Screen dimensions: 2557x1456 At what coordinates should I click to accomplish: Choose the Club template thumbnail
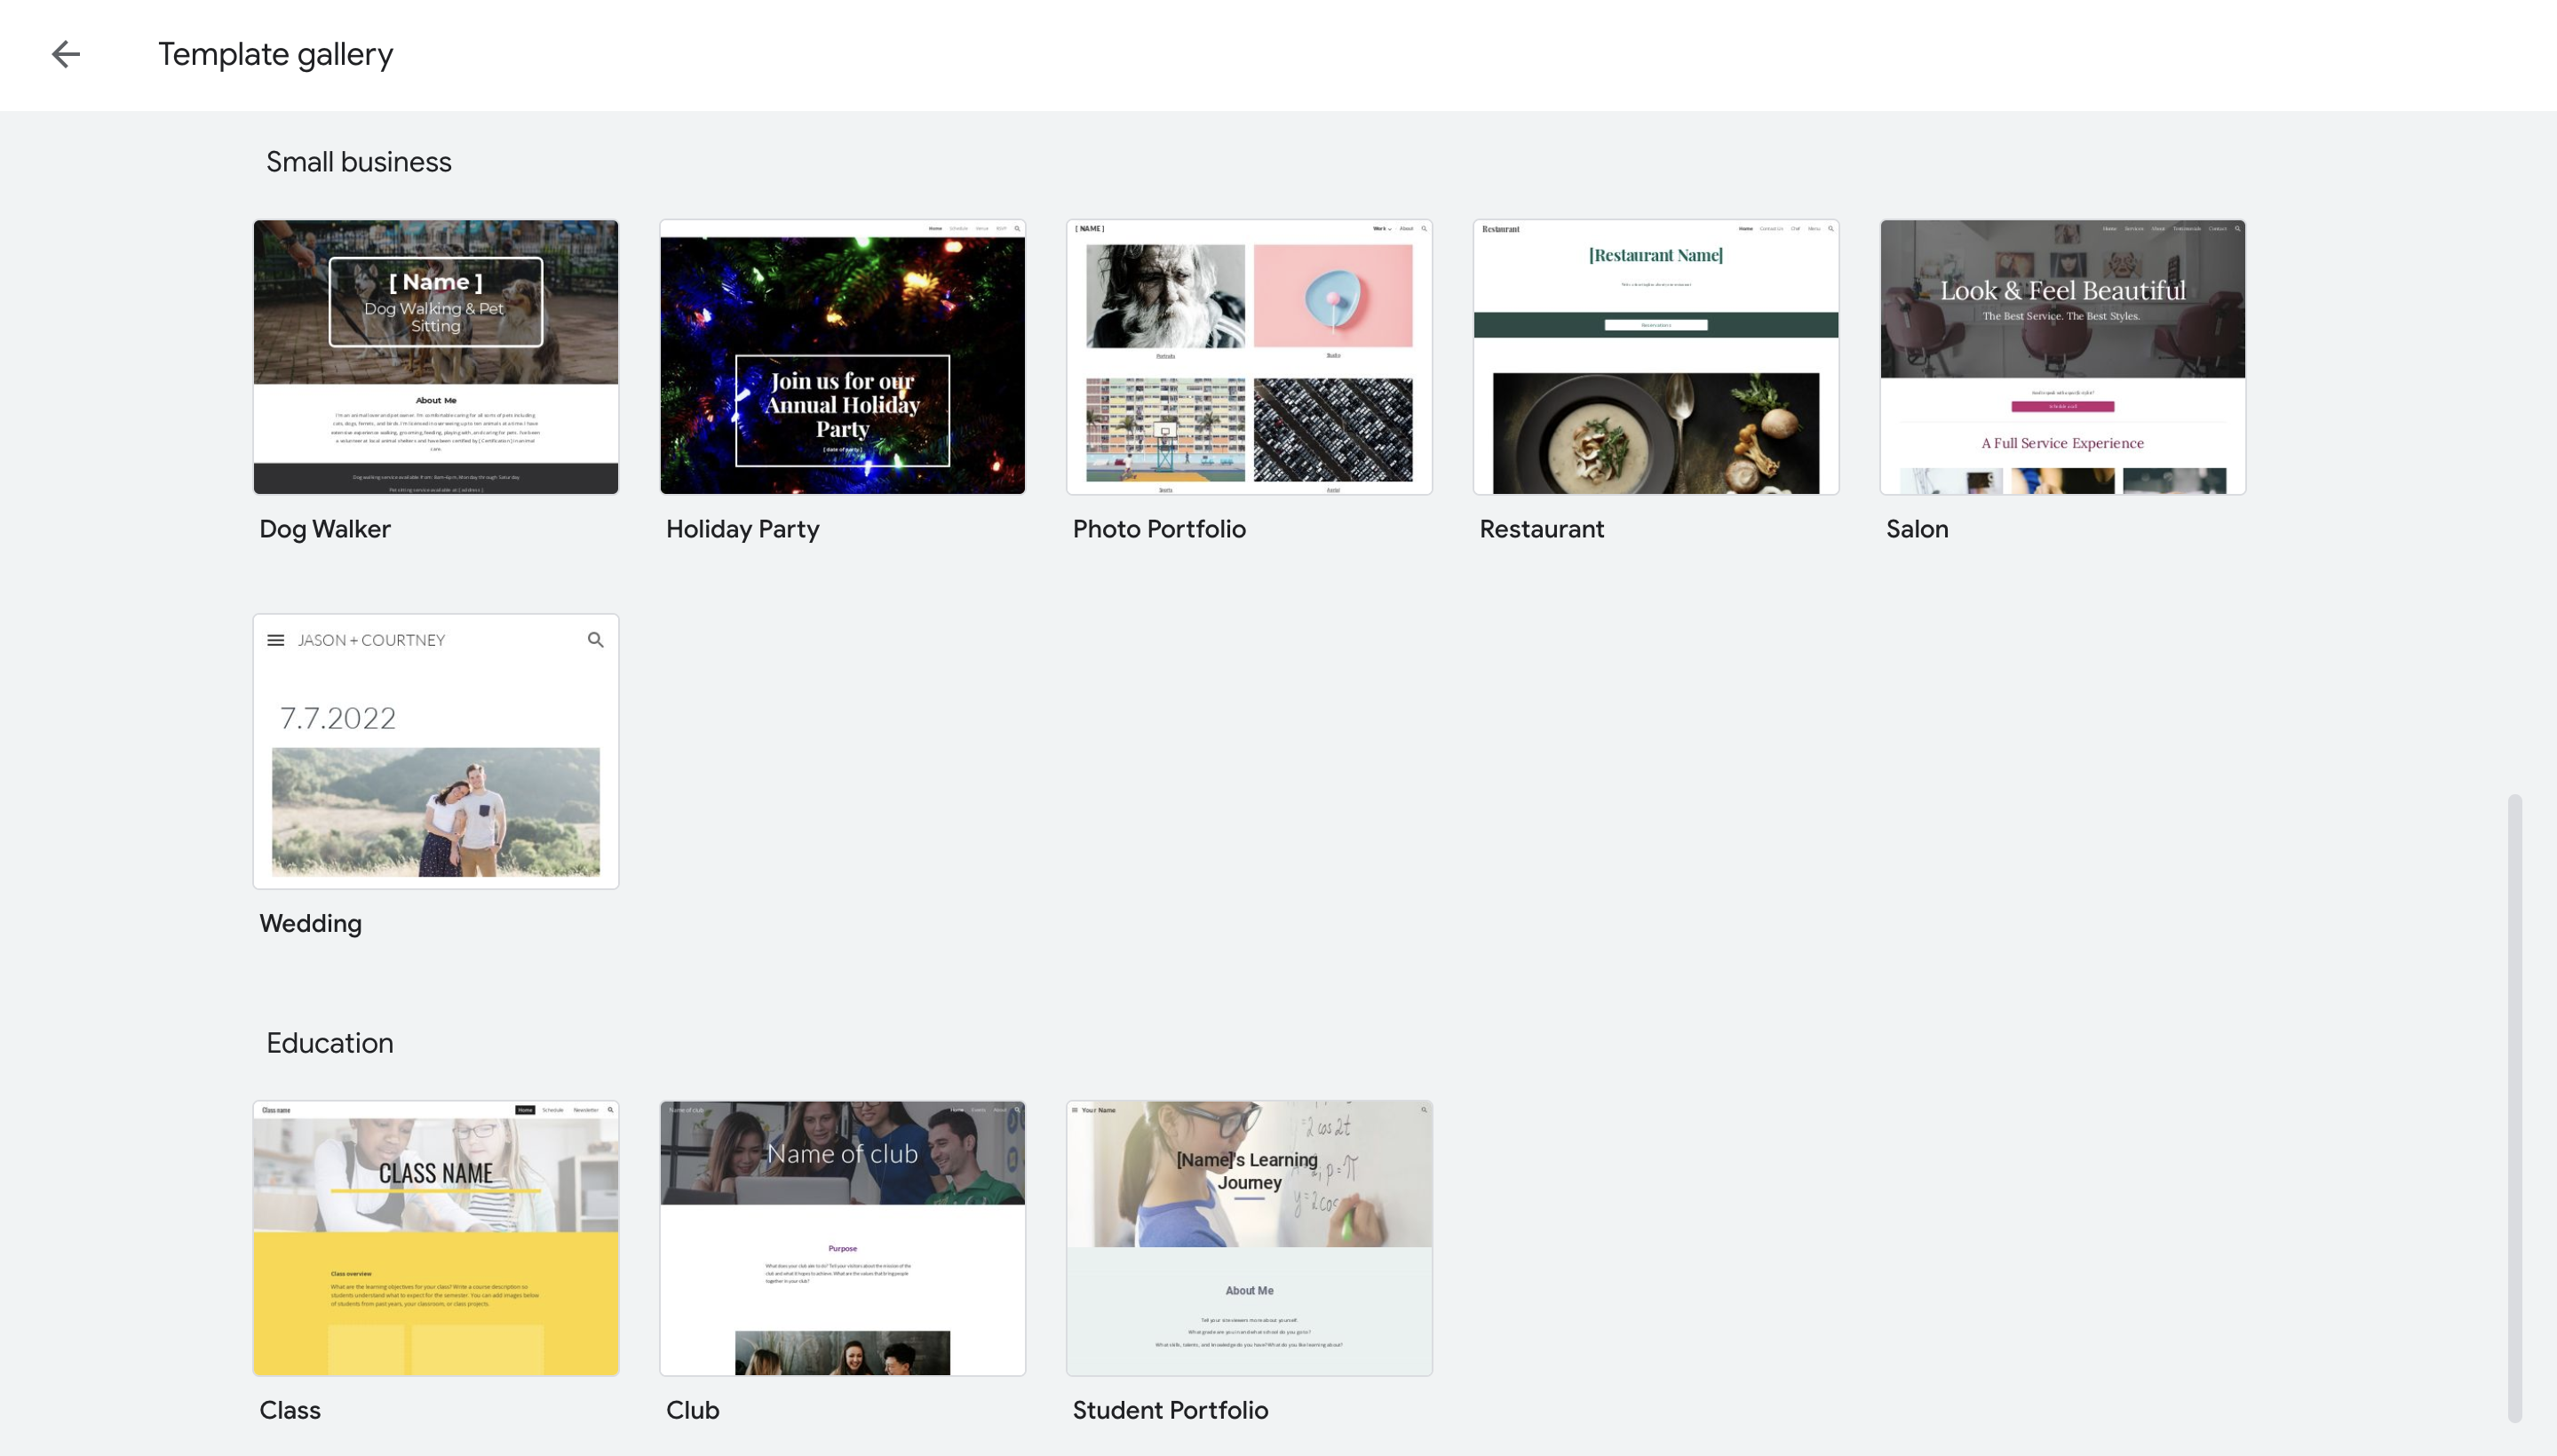pyautogui.click(x=842, y=1238)
